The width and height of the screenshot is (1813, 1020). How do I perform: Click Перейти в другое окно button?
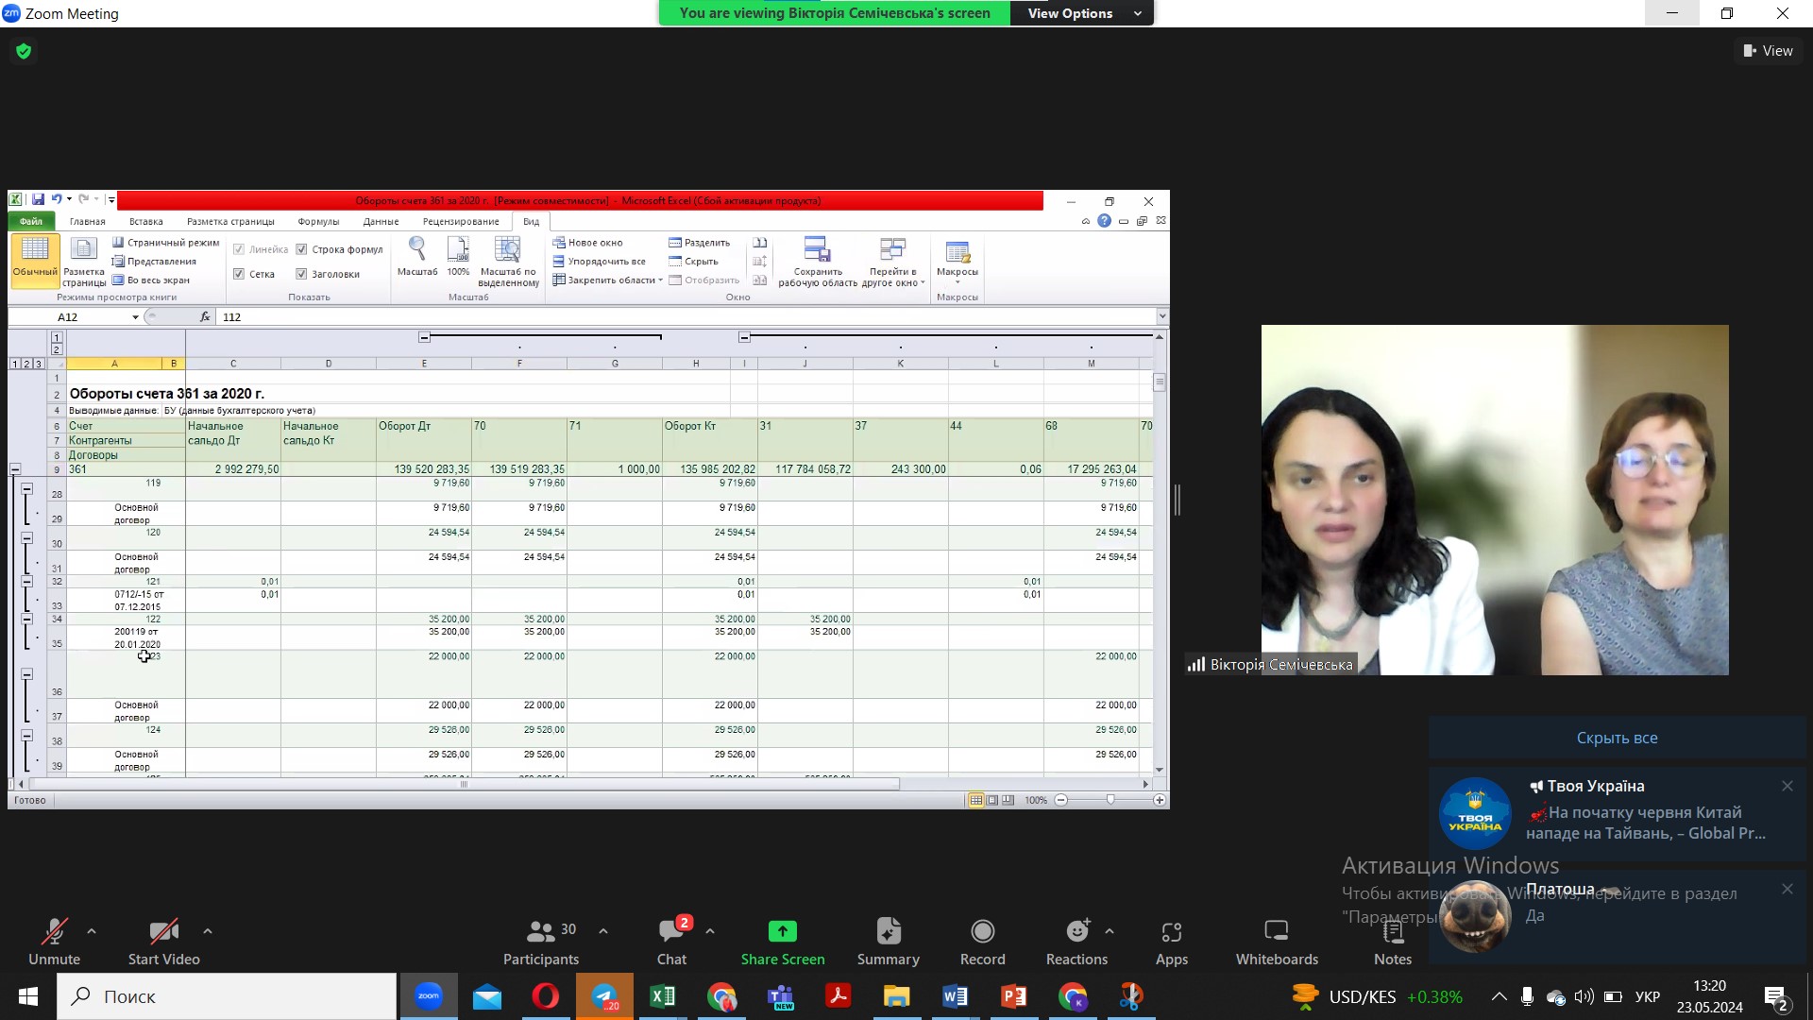pos(892,261)
